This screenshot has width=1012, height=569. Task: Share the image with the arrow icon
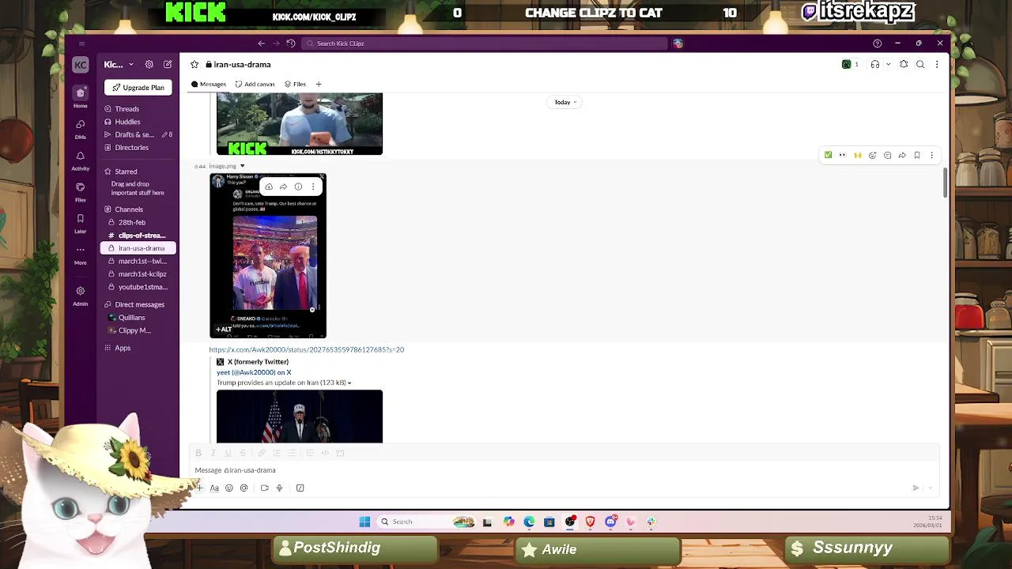(283, 187)
